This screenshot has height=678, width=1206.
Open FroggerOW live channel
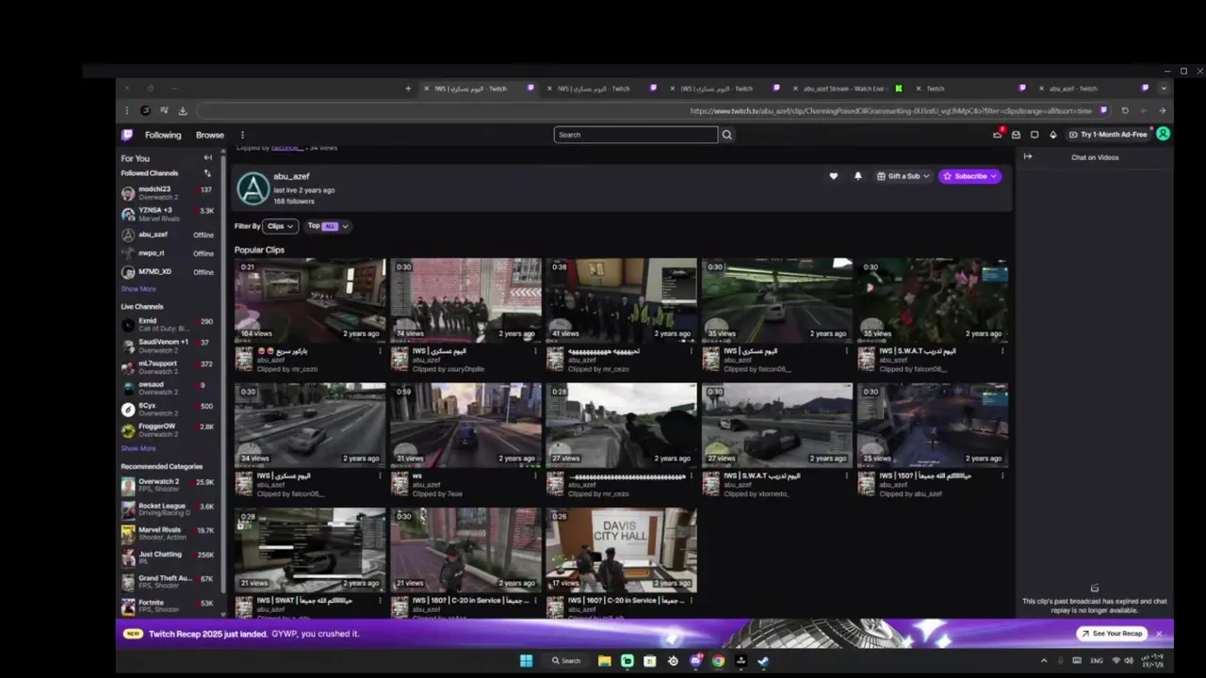168,430
